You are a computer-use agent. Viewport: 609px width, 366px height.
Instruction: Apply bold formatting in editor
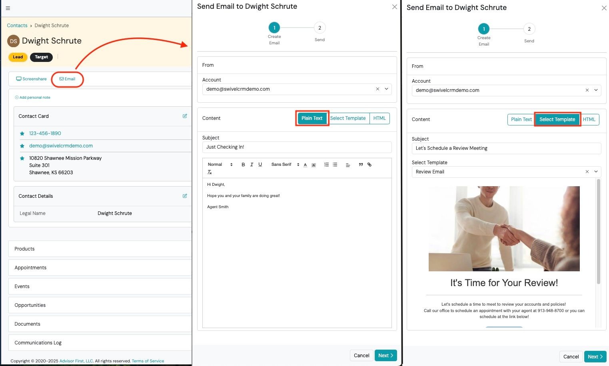pyautogui.click(x=243, y=165)
